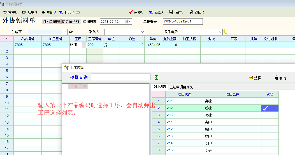The width and height of the screenshot is (295, 155).
Task: Open the 功能O menu
Action: click(49, 12)
